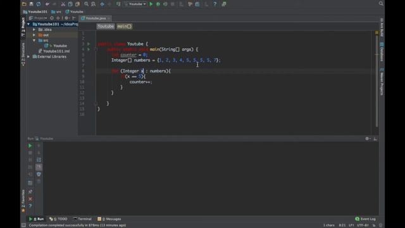Viewport: 405px width, 228px height.
Task: Open the Project view dropdown
Action: 38,18
